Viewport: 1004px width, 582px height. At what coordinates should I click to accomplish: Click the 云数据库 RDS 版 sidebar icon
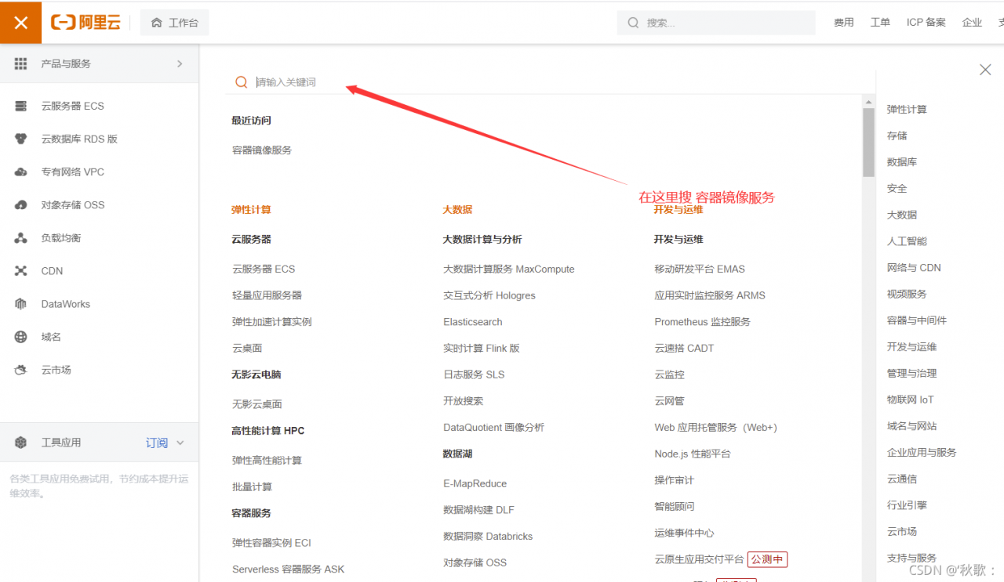pos(21,139)
